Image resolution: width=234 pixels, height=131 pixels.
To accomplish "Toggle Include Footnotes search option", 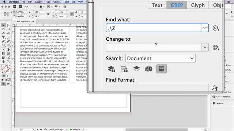I will click(x=162, y=69).
